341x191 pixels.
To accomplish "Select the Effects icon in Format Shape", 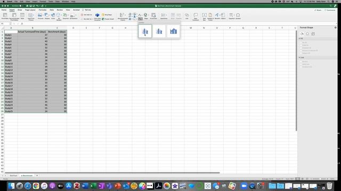I will tap(307, 34).
